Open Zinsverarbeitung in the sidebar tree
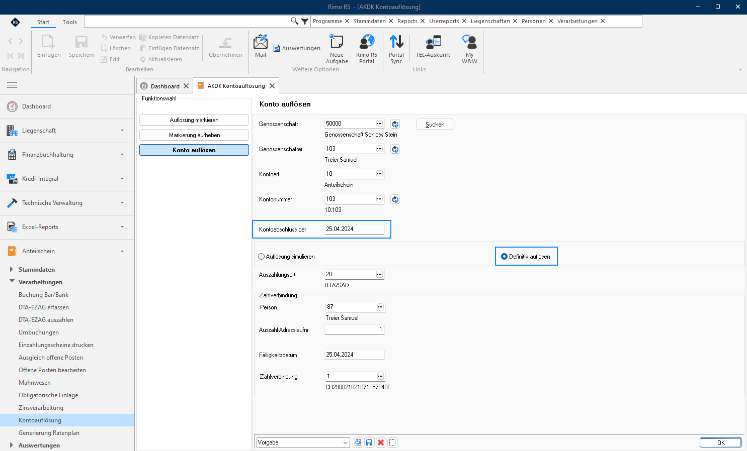The image size is (747, 451). pos(41,408)
